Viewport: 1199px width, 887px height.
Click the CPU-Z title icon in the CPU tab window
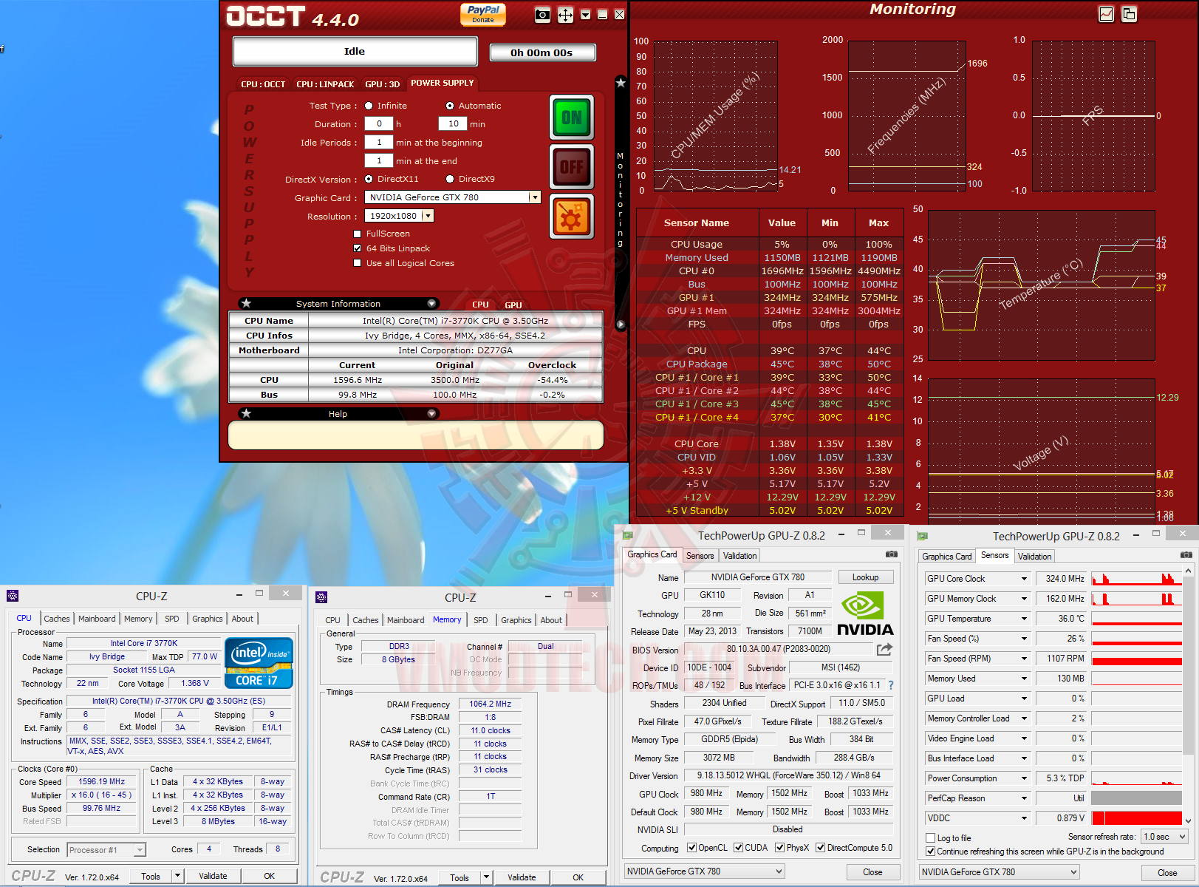point(13,596)
